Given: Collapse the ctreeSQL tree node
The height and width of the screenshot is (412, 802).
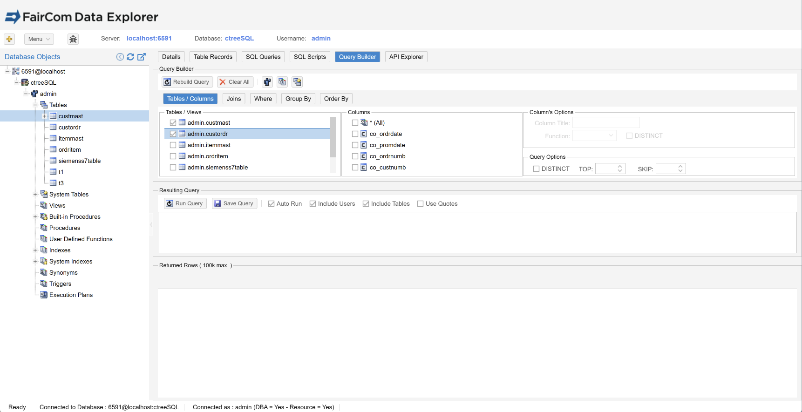Looking at the screenshot, I should [x=16, y=82].
